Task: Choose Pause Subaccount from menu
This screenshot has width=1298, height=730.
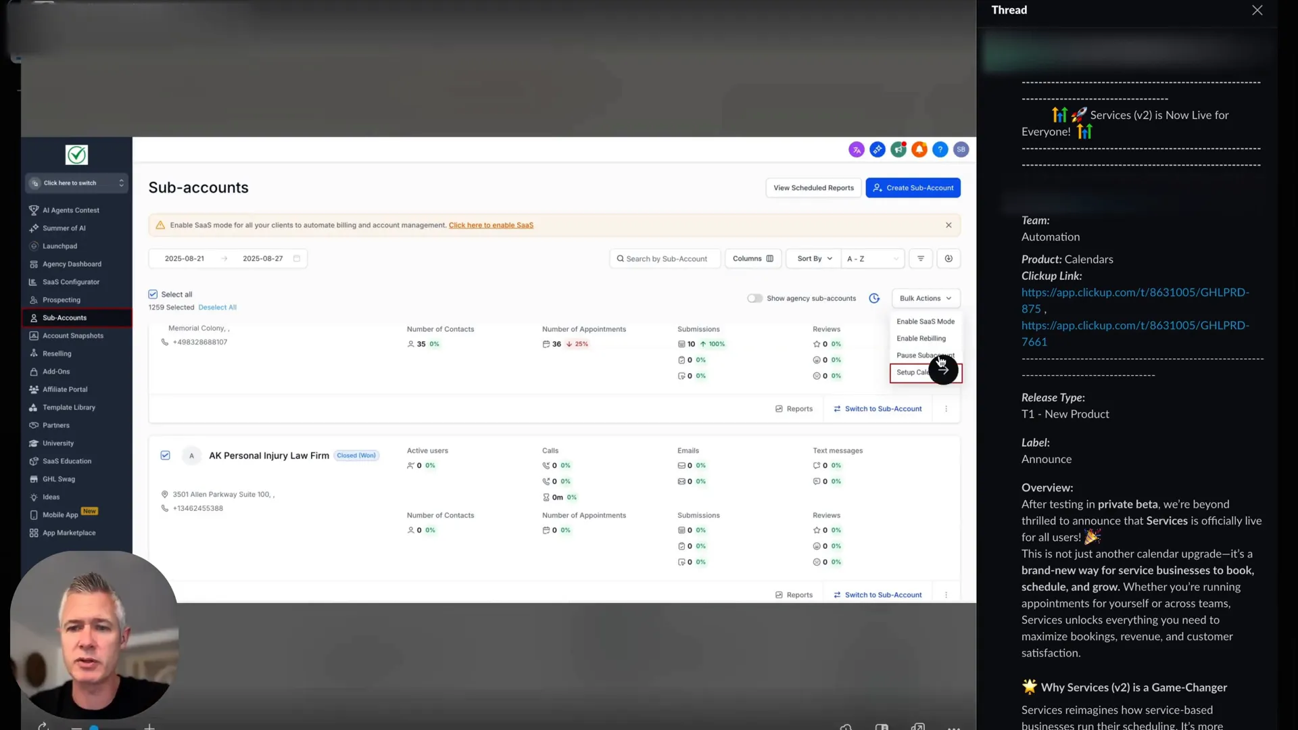Action: pyautogui.click(x=926, y=355)
